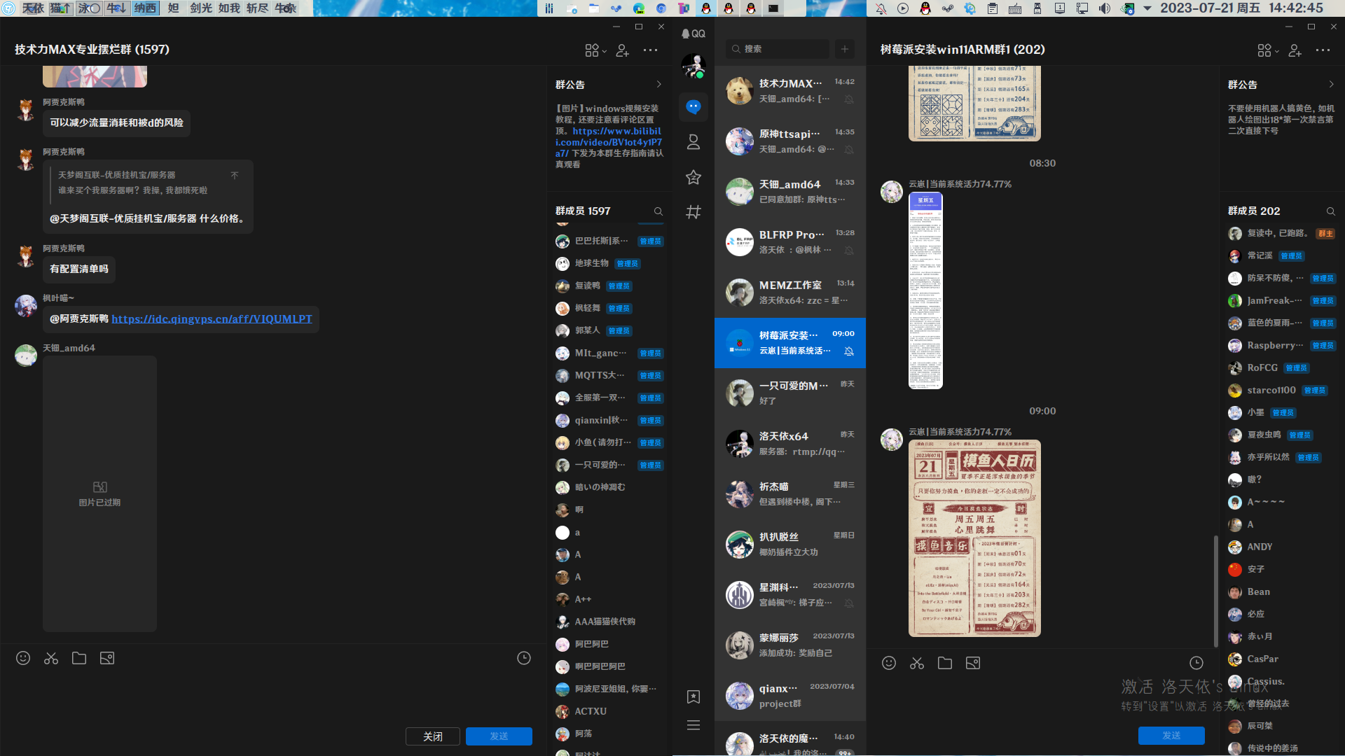
Task: Search group members in the 群成员 1597 panel
Action: pyautogui.click(x=658, y=211)
